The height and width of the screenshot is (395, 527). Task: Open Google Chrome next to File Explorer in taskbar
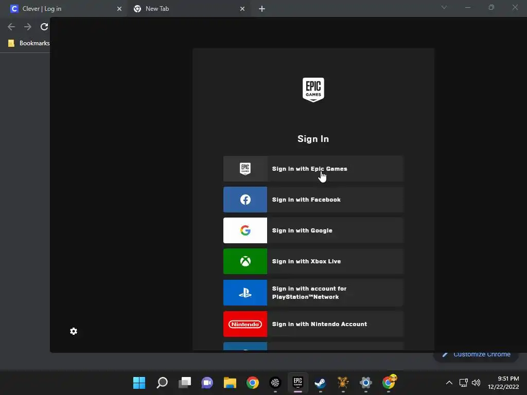coord(252,382)
